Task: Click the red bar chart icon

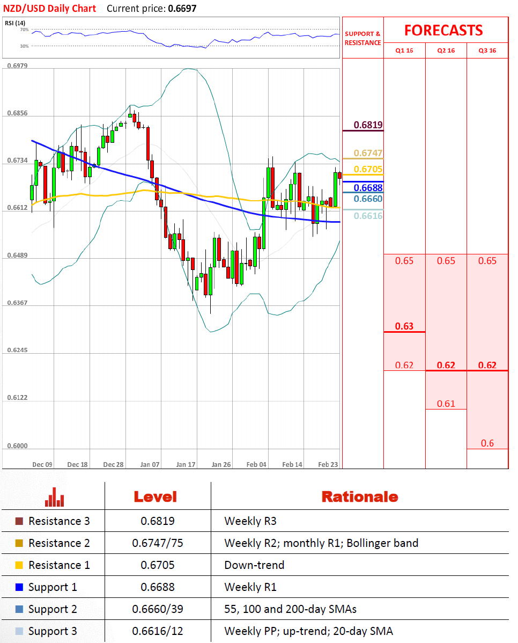Action: tap(55, 497)
